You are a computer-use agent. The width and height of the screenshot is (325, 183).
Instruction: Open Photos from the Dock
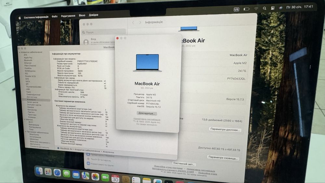click(x=95, y=176)
